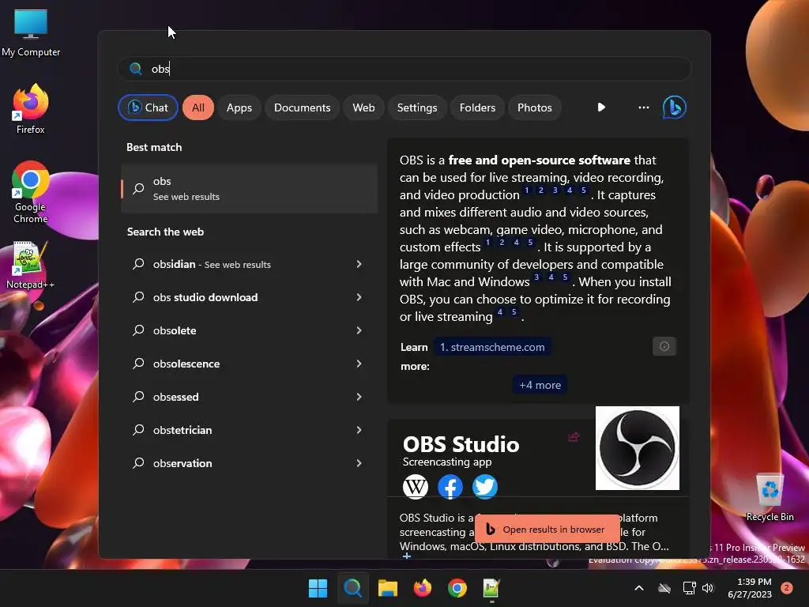The width and height of the screenshot is (809, 607).
Task: Select the obsessed suggestion
Action: (x=250, y=397)
